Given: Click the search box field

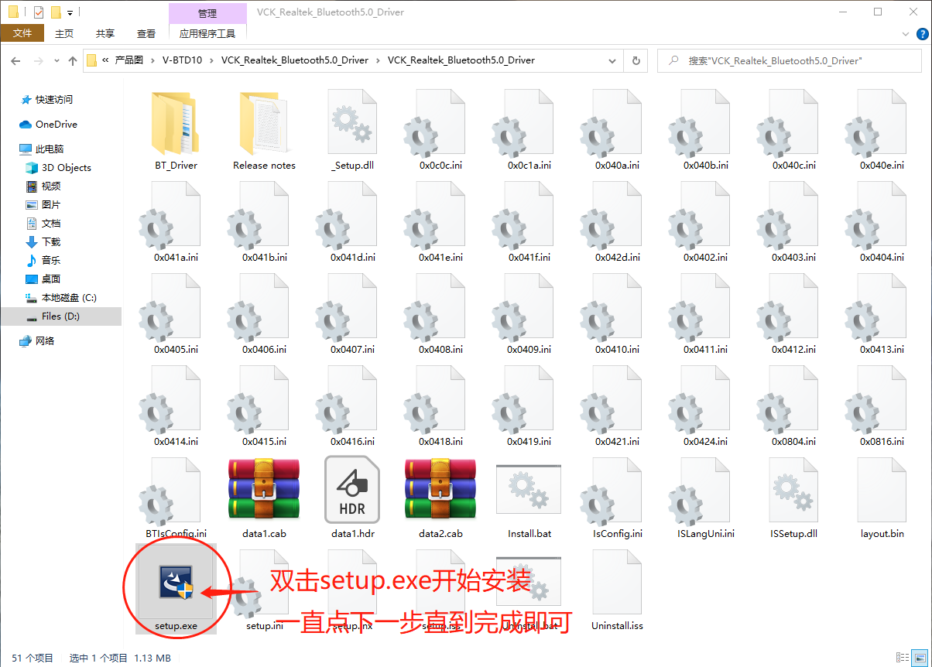Looking at the screenshot, I should tap(790, 60).
